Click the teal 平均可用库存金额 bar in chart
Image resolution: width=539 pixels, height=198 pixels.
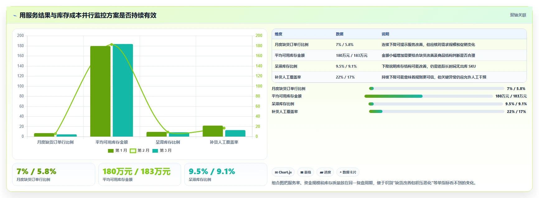coord(123,90)
